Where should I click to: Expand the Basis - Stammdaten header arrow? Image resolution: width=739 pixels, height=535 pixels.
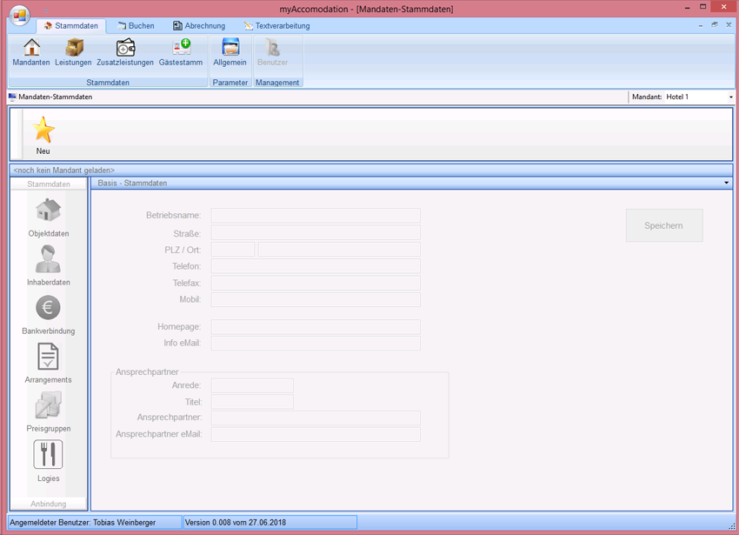click(x=726, y=184)
